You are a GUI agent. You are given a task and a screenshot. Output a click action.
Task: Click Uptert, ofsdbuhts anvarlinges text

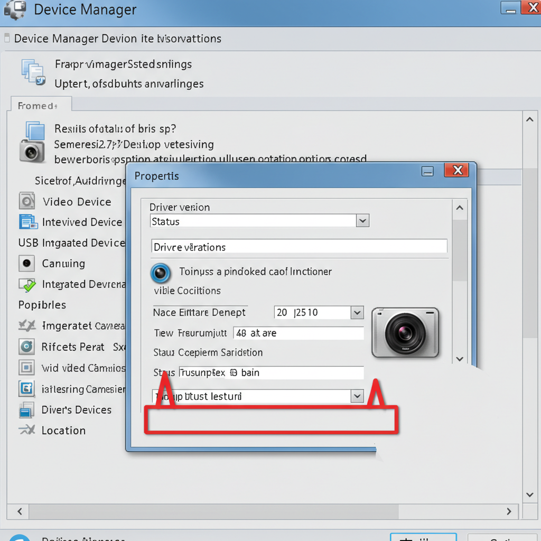[129, 84]
